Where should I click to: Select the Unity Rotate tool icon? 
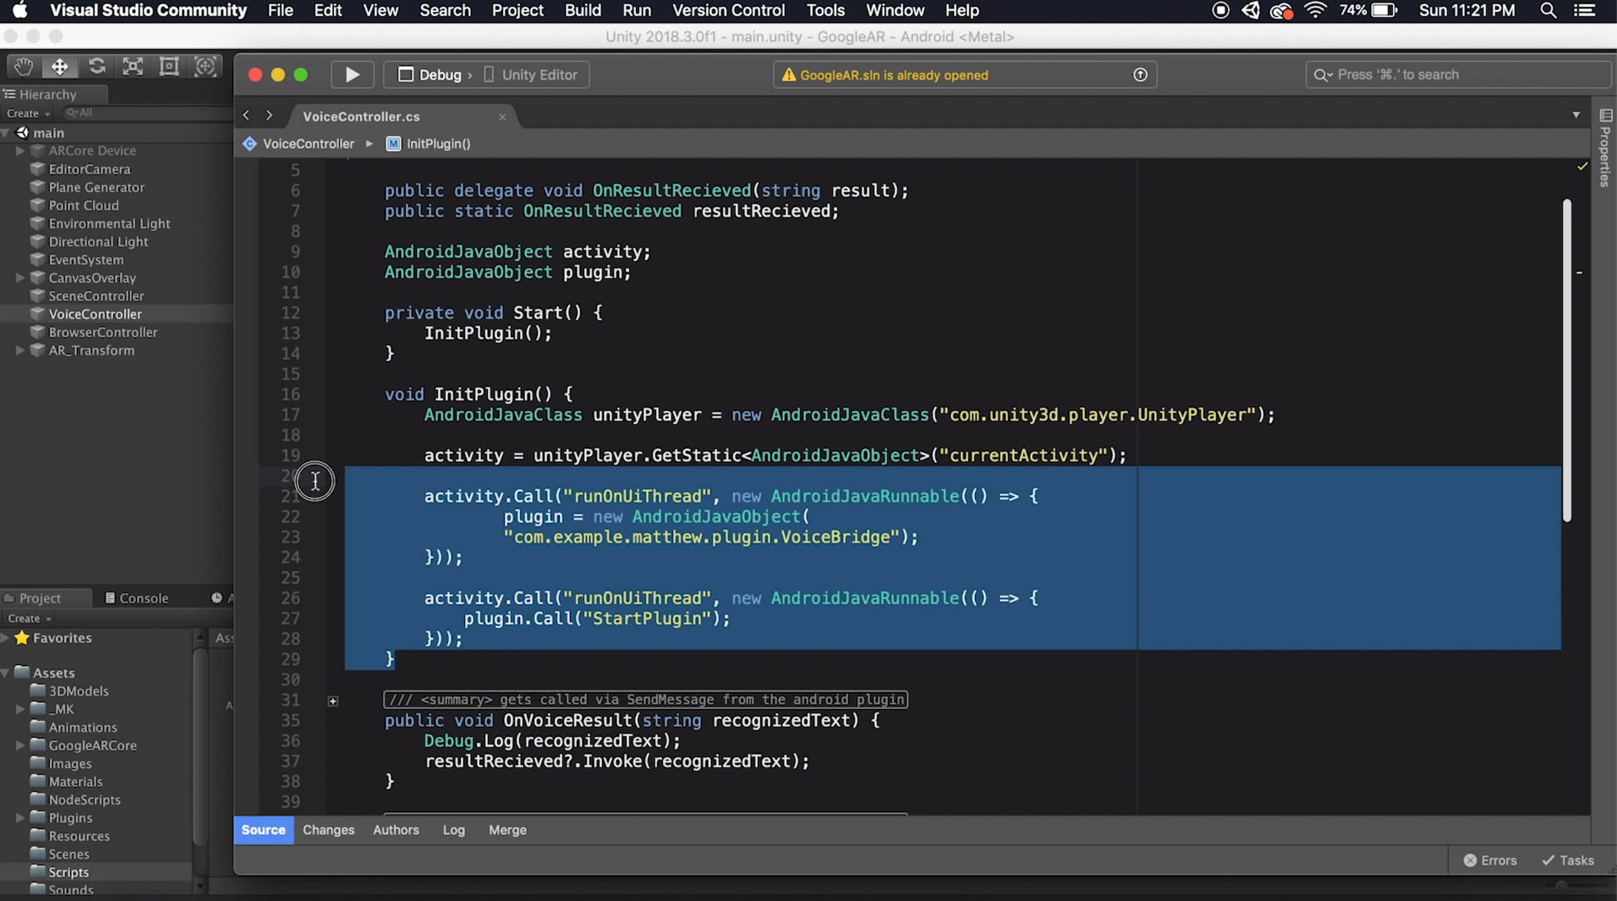point(96,66)
